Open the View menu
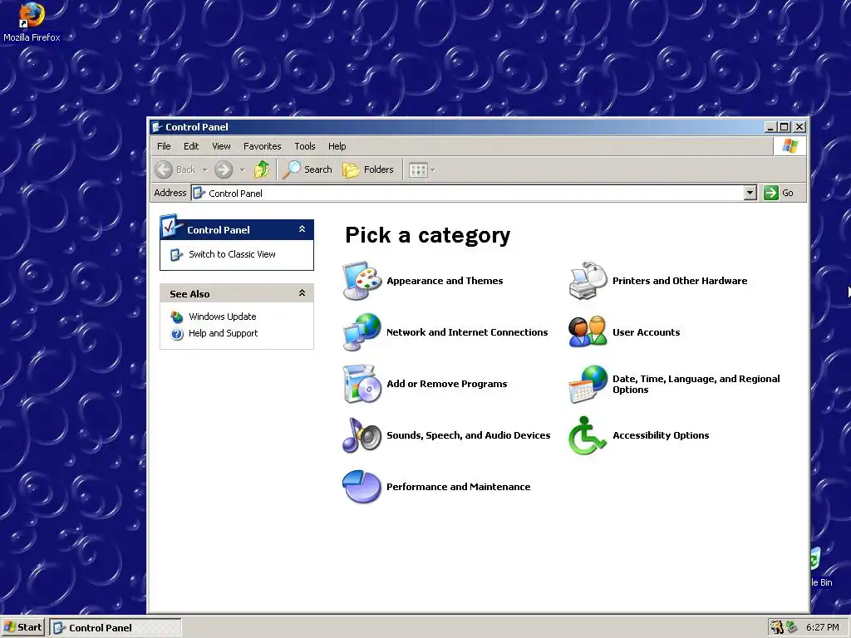 click(221, 146)
